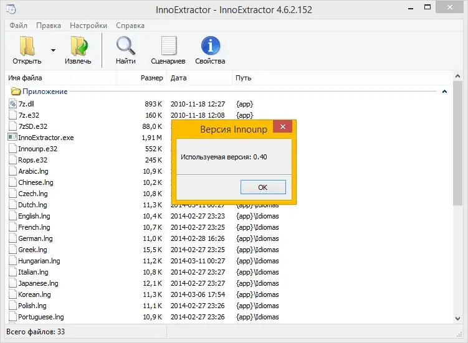Click the Arabic.lng file icon
This screenshot has height=343, width=468.
coord(12,171)
